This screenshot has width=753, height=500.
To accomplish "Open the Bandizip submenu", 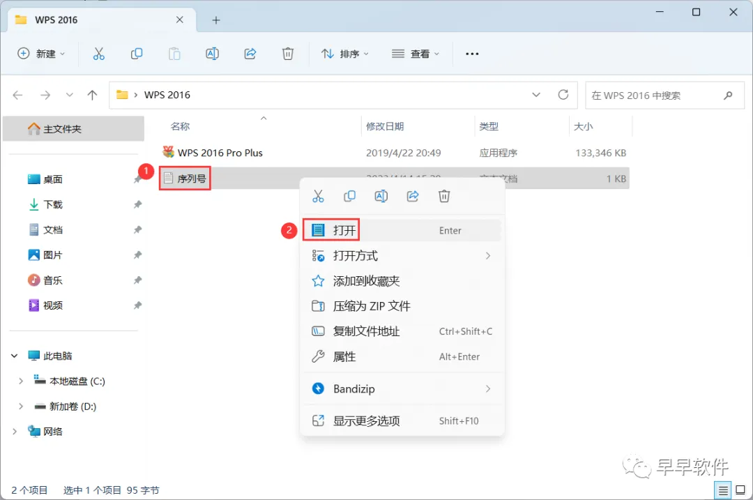I will point(402,388).
